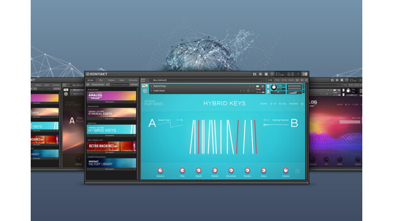Adjust the Balance knob
Viewport: 393px width, 221px height.
pos(160,170)
